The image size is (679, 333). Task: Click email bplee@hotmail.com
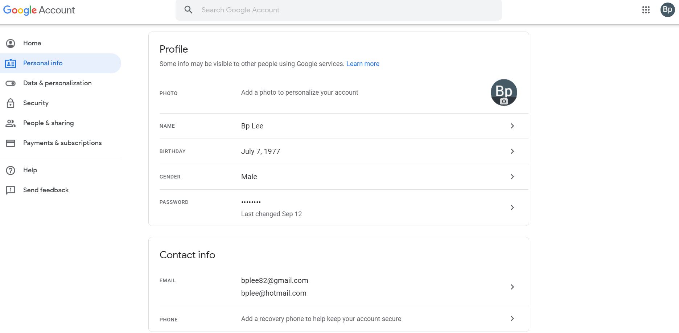point(274,293)
